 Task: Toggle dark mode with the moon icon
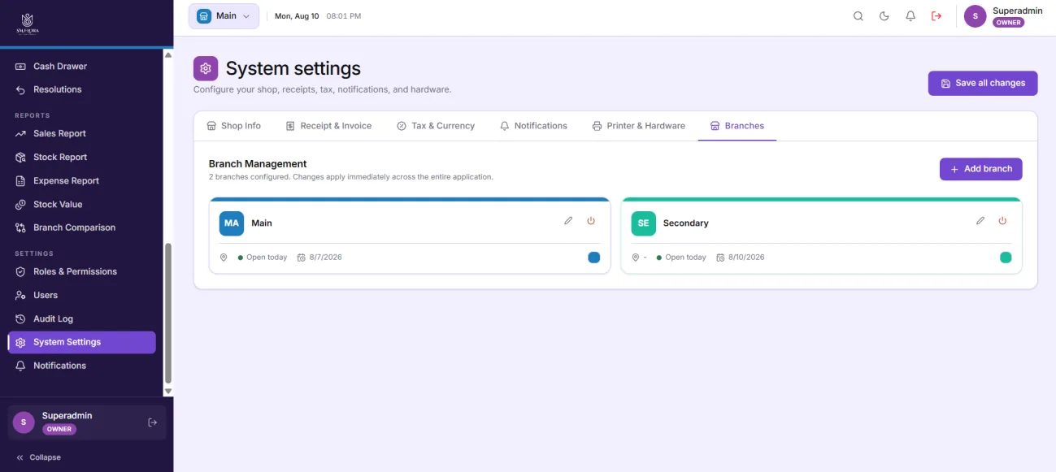(884, 16)
